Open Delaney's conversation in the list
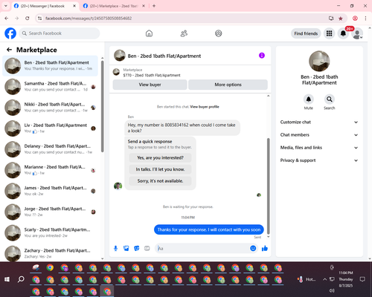Image resolution: width=372 pixels, height=297 pixels. (51, 149)
